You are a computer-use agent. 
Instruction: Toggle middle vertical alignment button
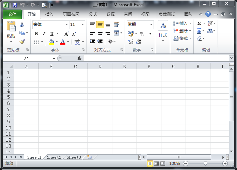(100, 25)
